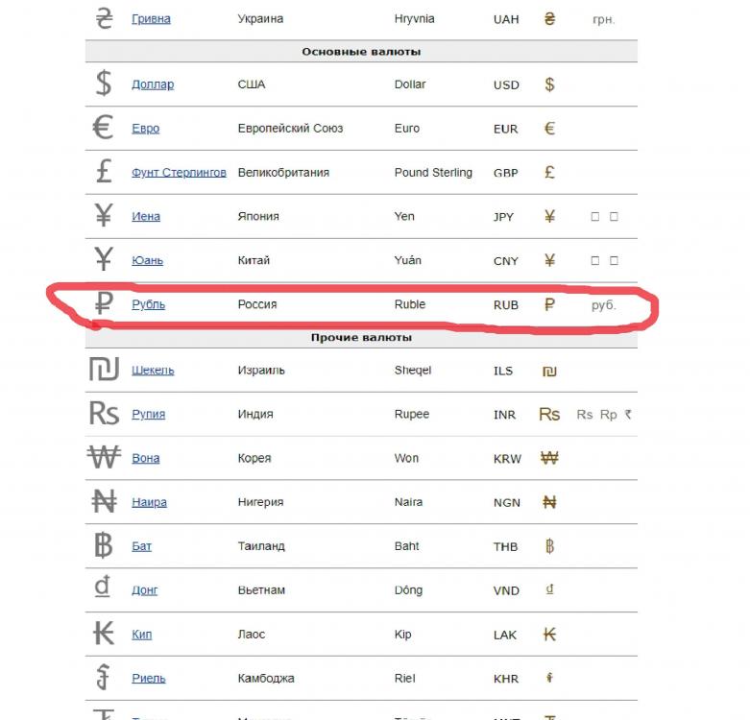This screenshot has width=750, height=720.
Task: Open the Фунт Стерлингов link
Action: [x=180, y=173]
